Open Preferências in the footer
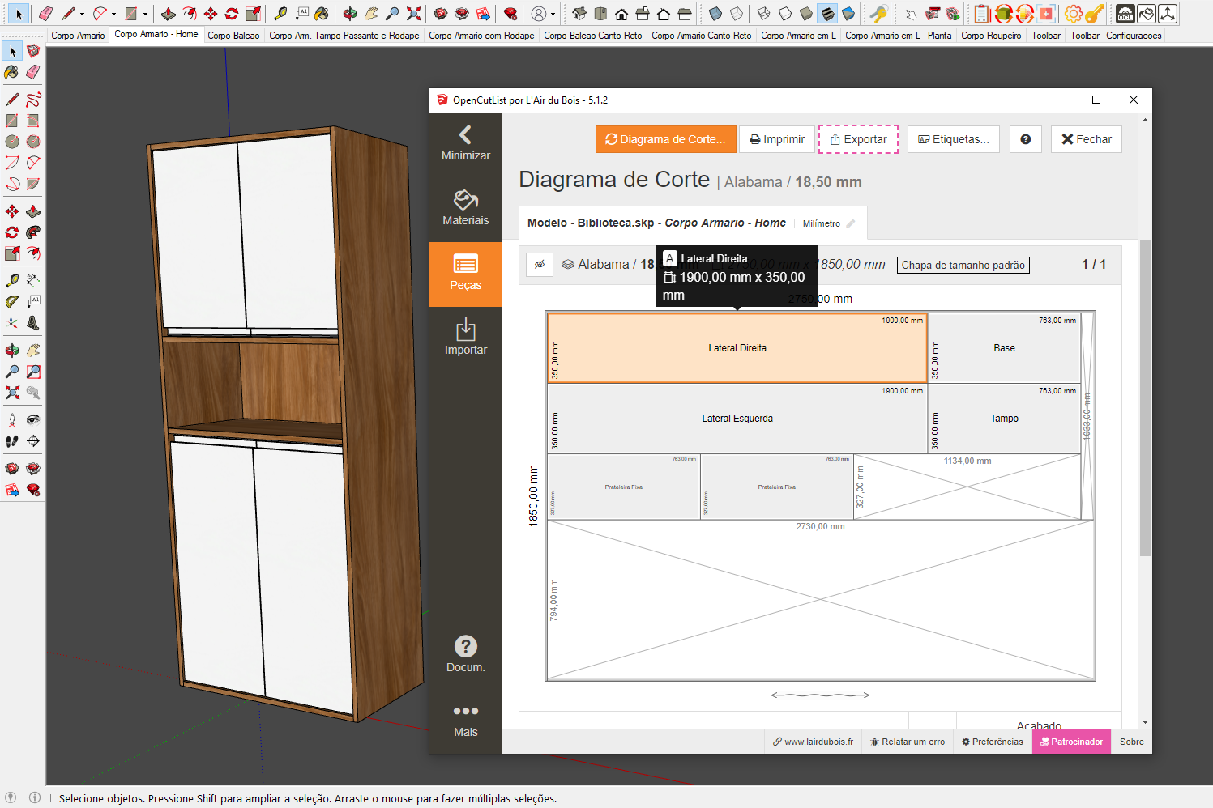 point(993,742)
